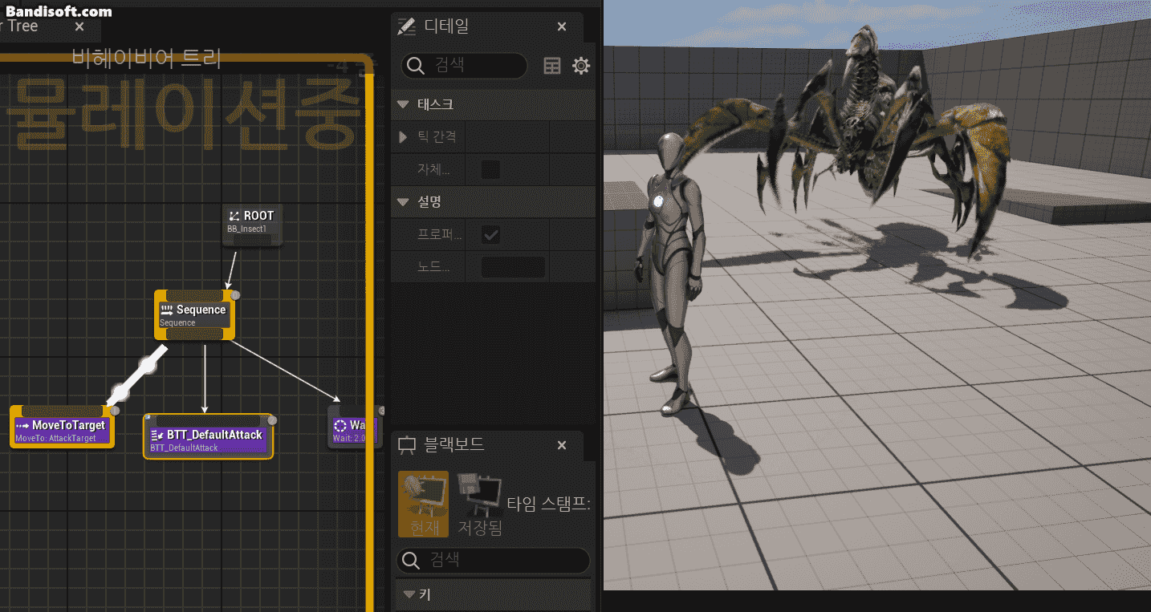Toggle the 자체 checkbox

[x=490, y=170]
